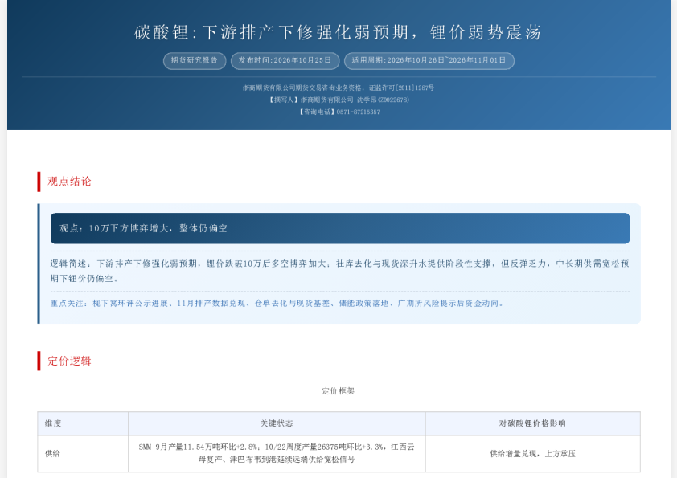Screen dimensions: 677x478
Task: Click the 发布时间:2026年10月25日 badge
Action: pos(285,60)
